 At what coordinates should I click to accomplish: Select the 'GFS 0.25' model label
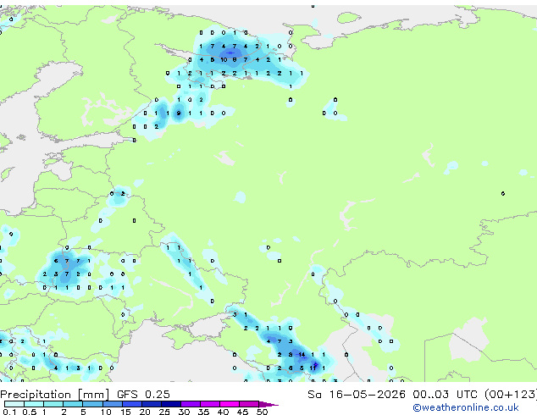[143, 395]
